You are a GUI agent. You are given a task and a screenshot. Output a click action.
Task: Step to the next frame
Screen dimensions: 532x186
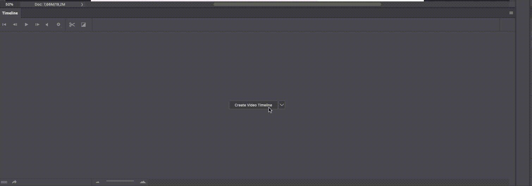click(37, 25)
